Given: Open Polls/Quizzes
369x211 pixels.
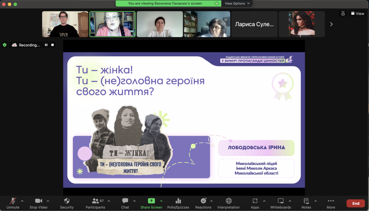Looking at the screenshot, I should pyautogui.click(x=178, y=203).
